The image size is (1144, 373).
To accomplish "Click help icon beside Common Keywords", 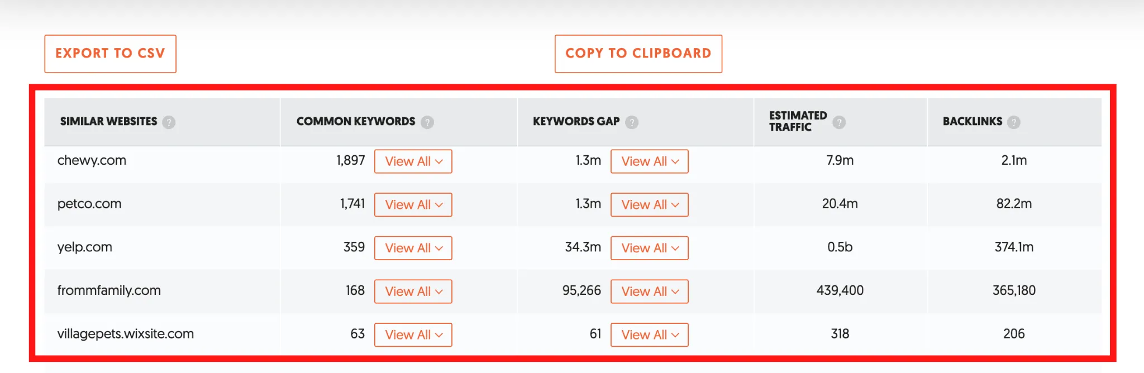I will tap(427, 122).
